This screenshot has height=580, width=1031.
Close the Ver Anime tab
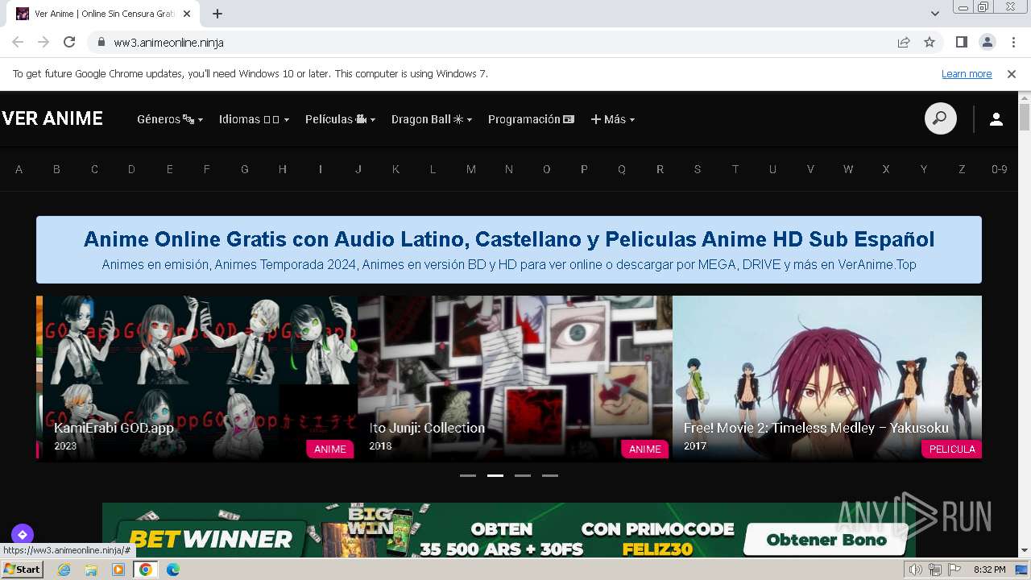pos(188,14)
